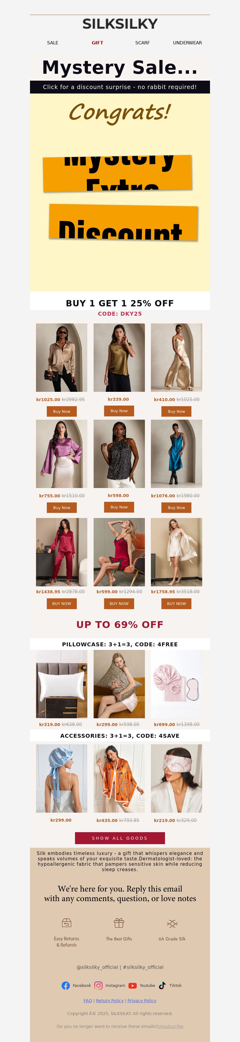The image size is (240, 1042).
Task: Click the SILKSILKY logo at the top
Action: click(120, 24)
